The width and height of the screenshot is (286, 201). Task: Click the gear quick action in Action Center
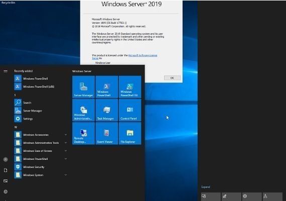tap(251, 196)
